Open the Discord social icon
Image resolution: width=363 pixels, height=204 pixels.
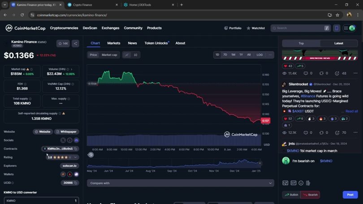[76, 140]
